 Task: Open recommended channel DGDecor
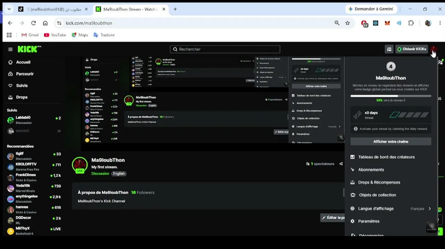pos(34,220)
